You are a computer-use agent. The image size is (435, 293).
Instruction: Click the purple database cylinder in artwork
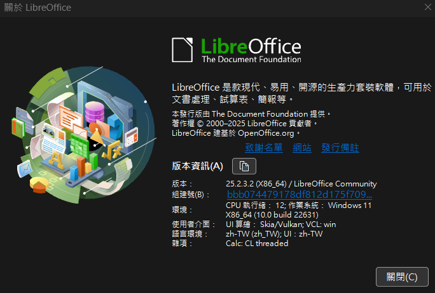coord(95,112)
